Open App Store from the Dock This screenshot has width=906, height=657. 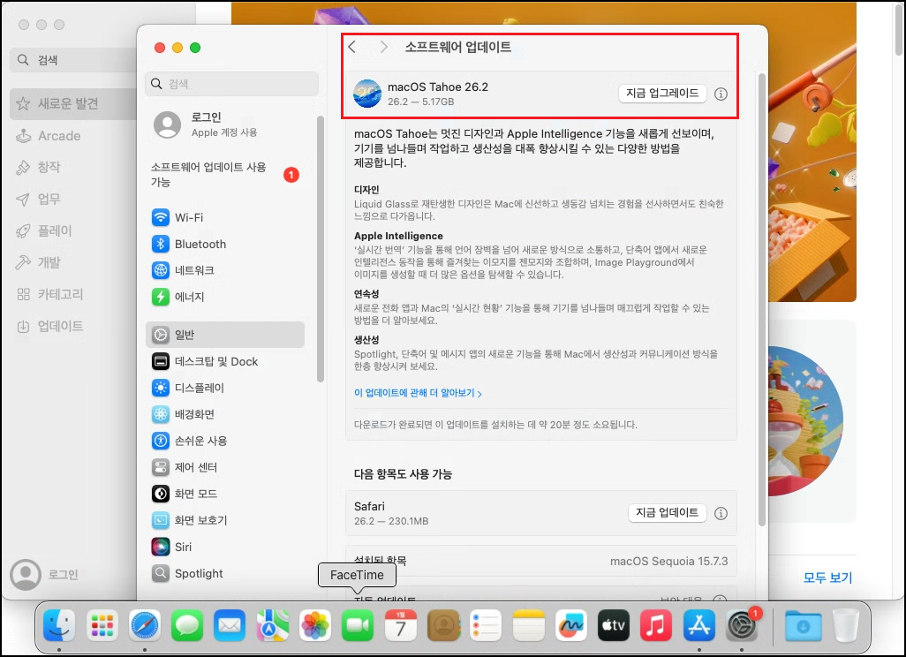pyautogui.click(x=699, y=625)
